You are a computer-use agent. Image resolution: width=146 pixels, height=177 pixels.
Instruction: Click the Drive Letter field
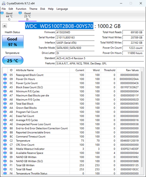(75, 53)
